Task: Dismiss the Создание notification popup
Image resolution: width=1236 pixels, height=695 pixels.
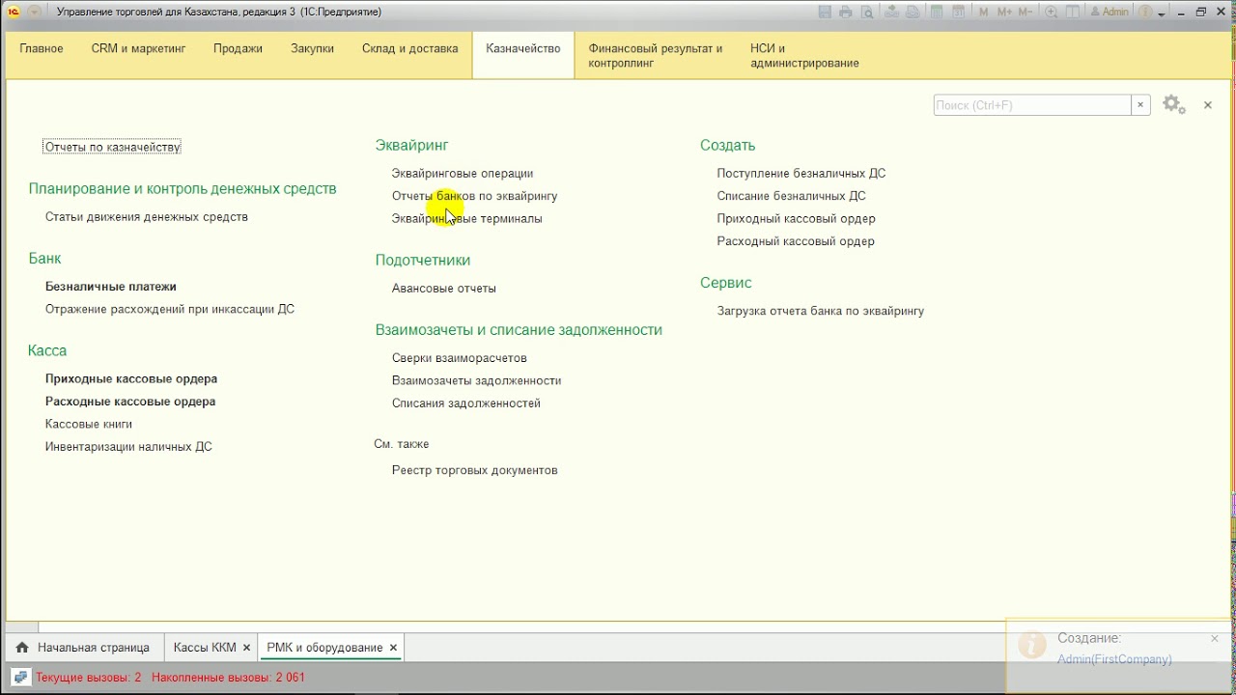Action: pos(1215,639)
